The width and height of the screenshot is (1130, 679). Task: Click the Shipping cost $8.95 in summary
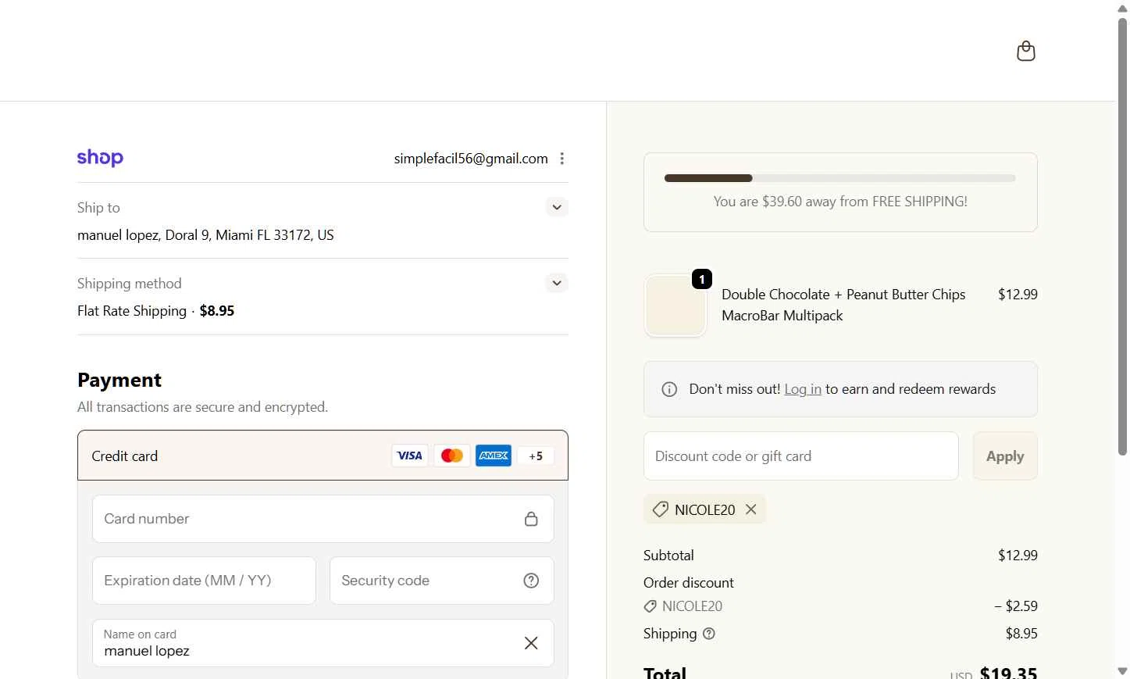(1021, 634)
